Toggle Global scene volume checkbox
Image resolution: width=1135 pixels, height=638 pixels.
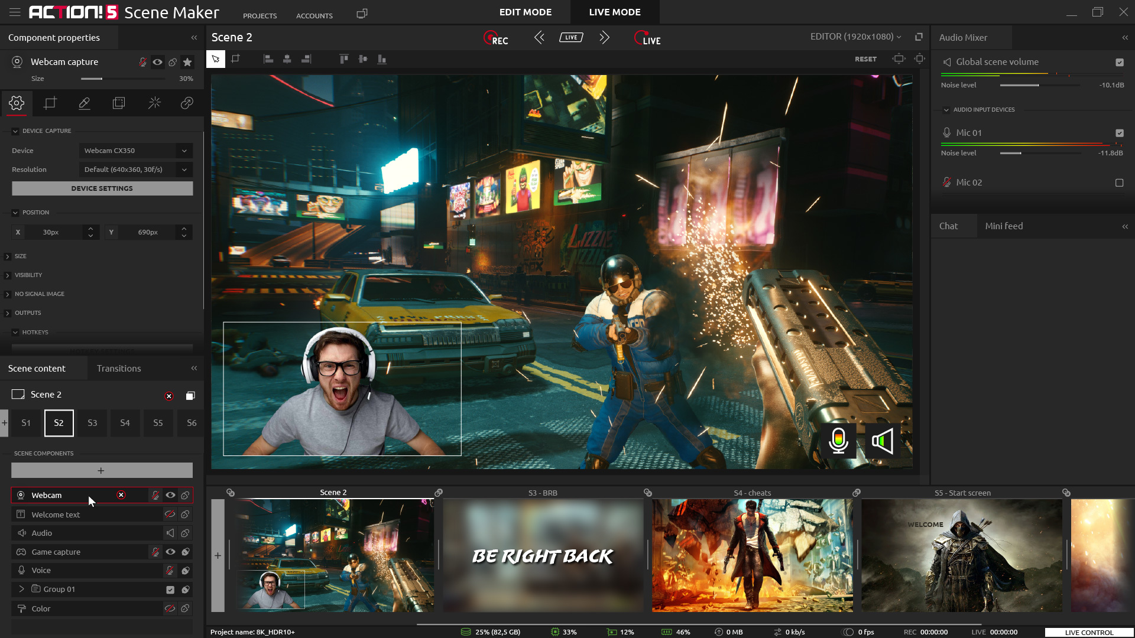click(x=1120, y=62)
